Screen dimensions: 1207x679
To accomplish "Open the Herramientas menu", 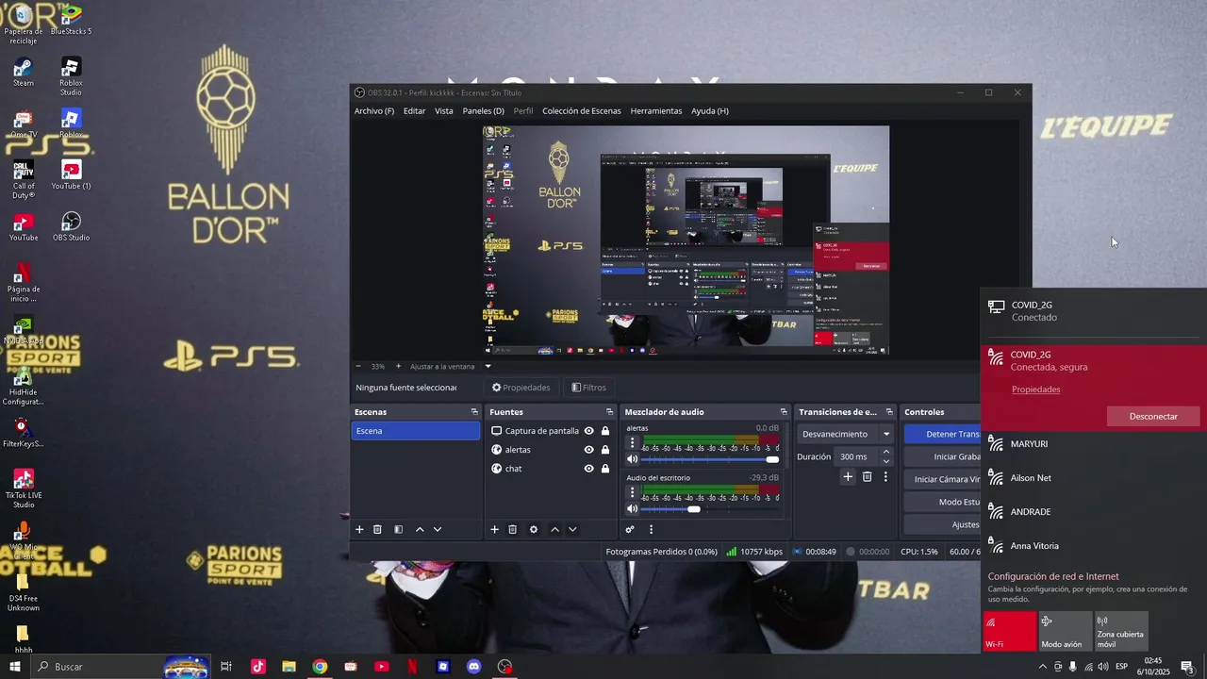I will pyautogui.click(x=655, y=111).
